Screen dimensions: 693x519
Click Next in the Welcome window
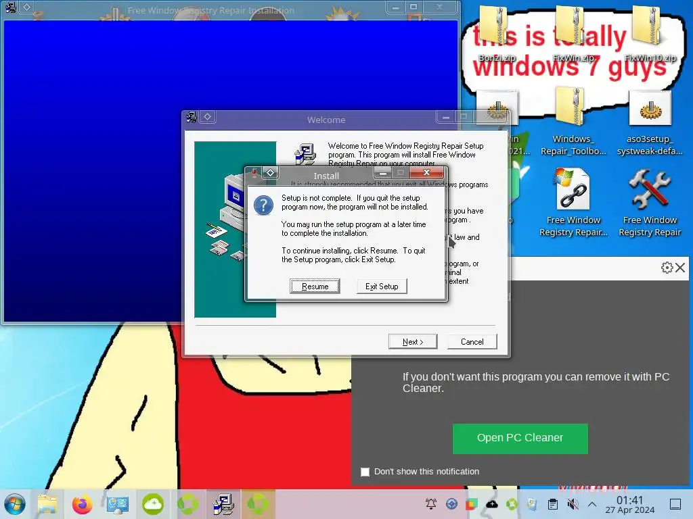[x=413, y=341]
